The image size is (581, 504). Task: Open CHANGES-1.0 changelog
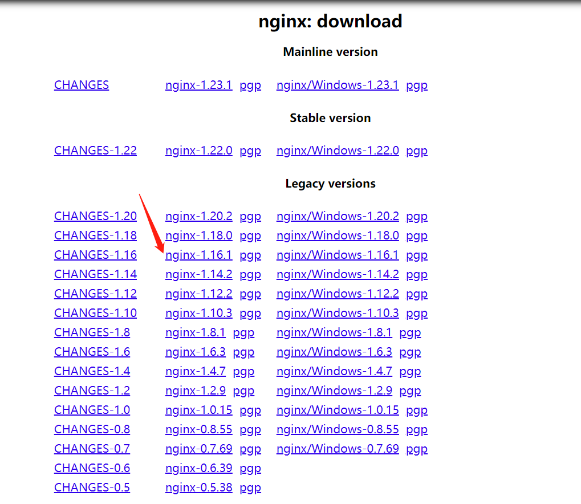pyautogui.click(x=92, y=409)
